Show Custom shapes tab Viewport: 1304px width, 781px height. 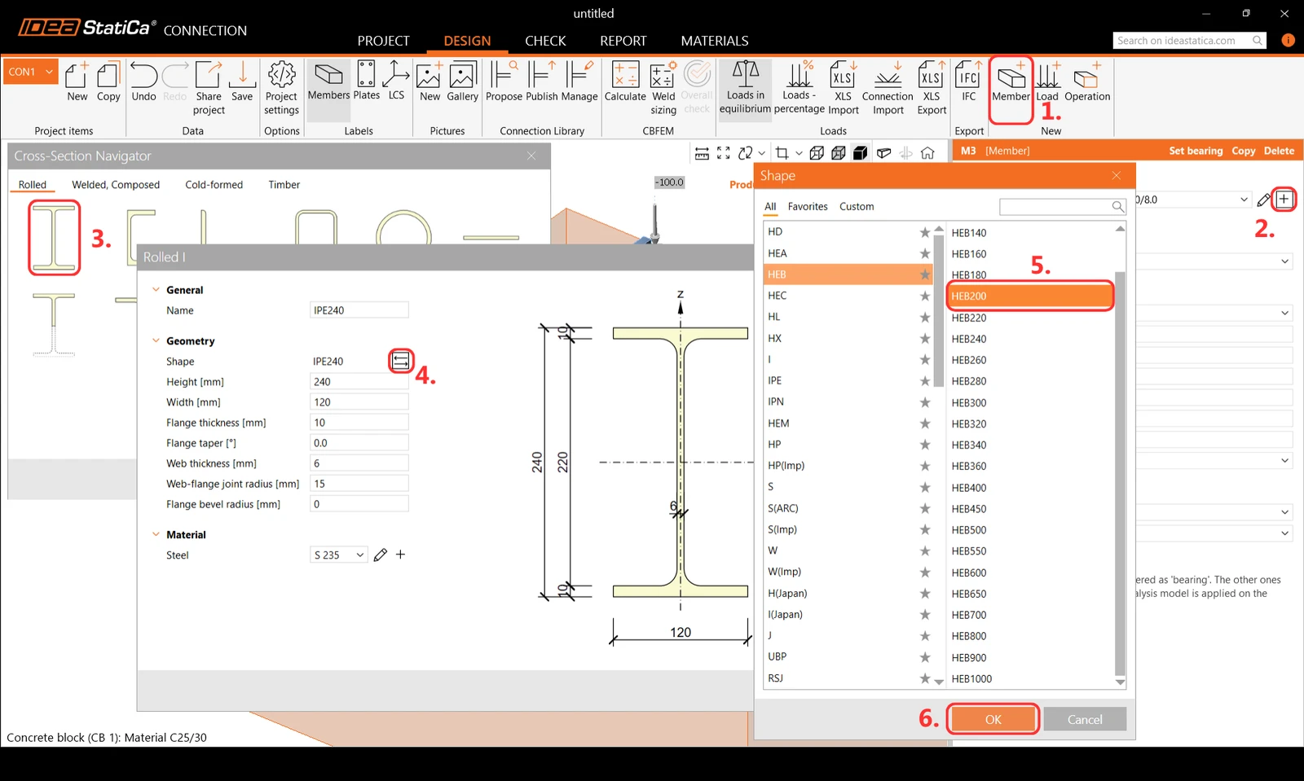[x=857, y=207]
